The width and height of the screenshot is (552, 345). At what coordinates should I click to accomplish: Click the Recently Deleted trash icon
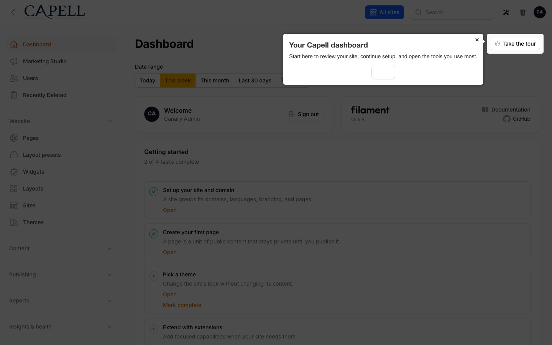(x=14, y=95)
